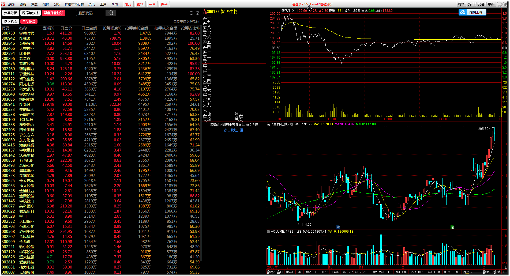Select the 模板 tab
Viewport: 510px width, 276px height.
497,272
